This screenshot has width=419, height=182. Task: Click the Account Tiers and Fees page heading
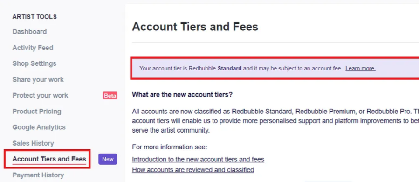coord(195,27)
